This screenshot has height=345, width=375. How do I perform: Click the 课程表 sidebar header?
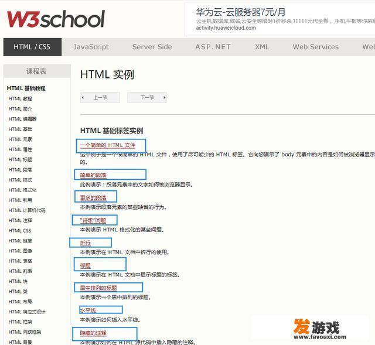coord(37,71)
